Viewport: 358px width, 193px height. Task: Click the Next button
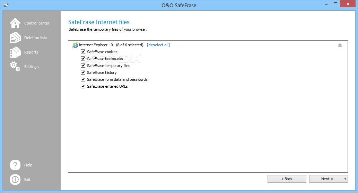click(x=326, y=179)
